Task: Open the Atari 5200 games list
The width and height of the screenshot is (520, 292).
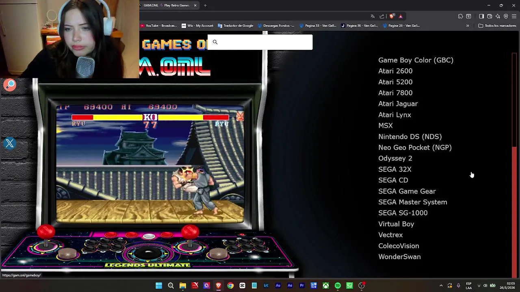Action: click(395, 82)
